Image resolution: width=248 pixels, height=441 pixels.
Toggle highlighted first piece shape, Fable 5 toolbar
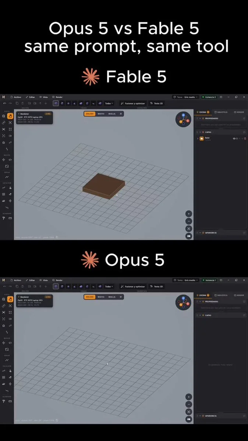pos(56,103)
